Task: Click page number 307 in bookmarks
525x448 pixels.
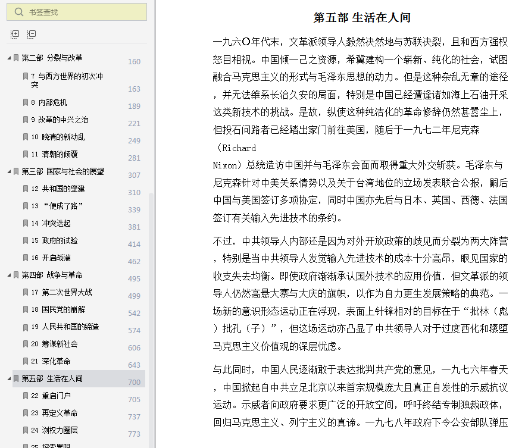Action: (135, 176)
